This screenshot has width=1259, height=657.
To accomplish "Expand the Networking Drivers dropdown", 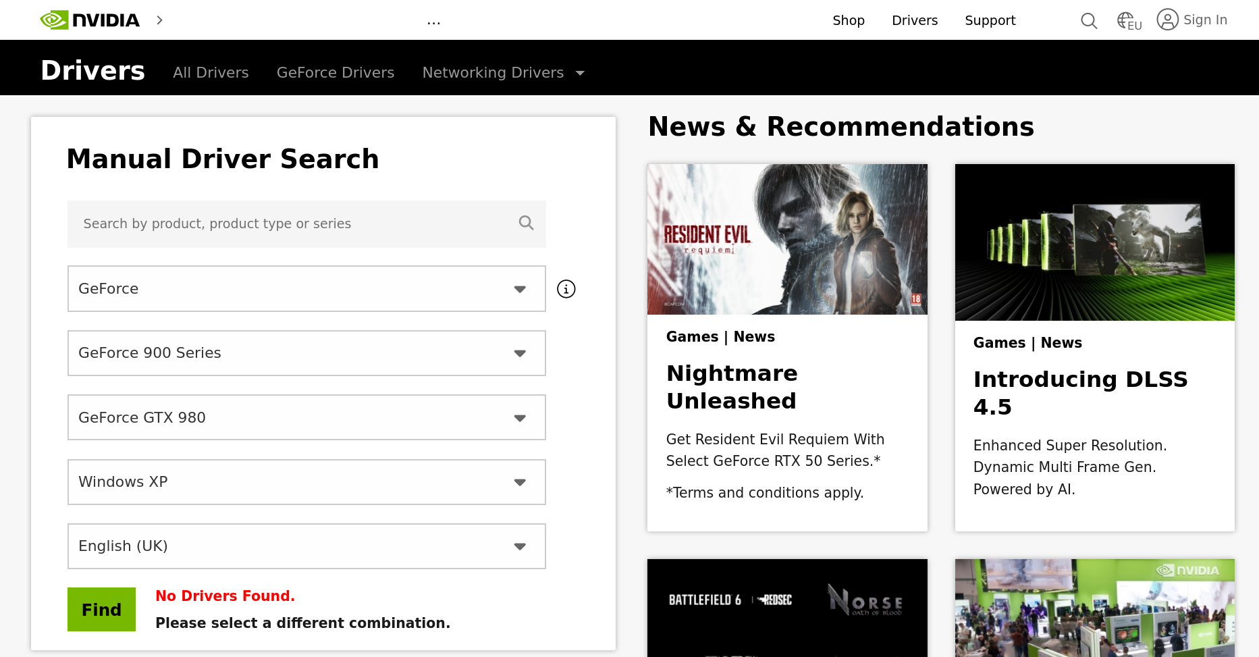I will point(504,72).
